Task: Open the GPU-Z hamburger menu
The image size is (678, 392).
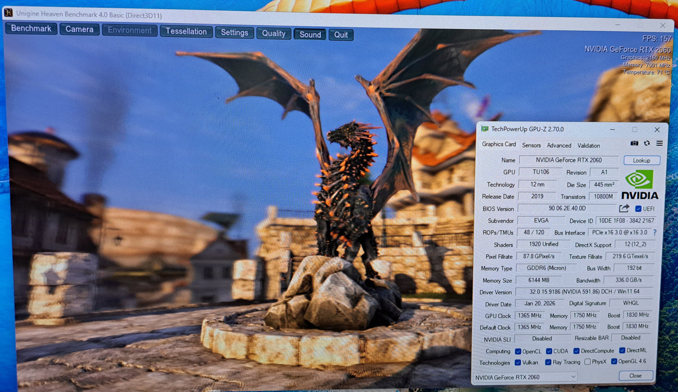Action: 659,143
